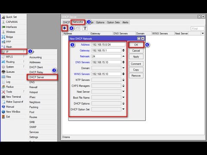Expand Routing submenu arrow

pyautogui.click(x=24, y=62)
